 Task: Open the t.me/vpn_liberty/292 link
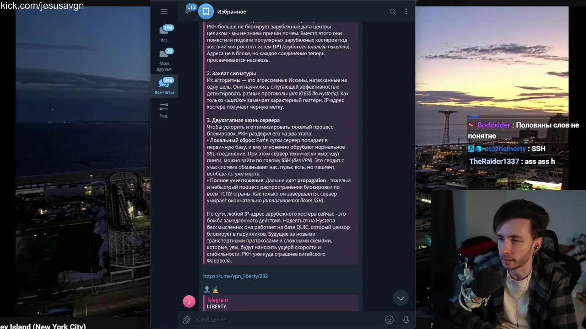(x=235, y=276)
